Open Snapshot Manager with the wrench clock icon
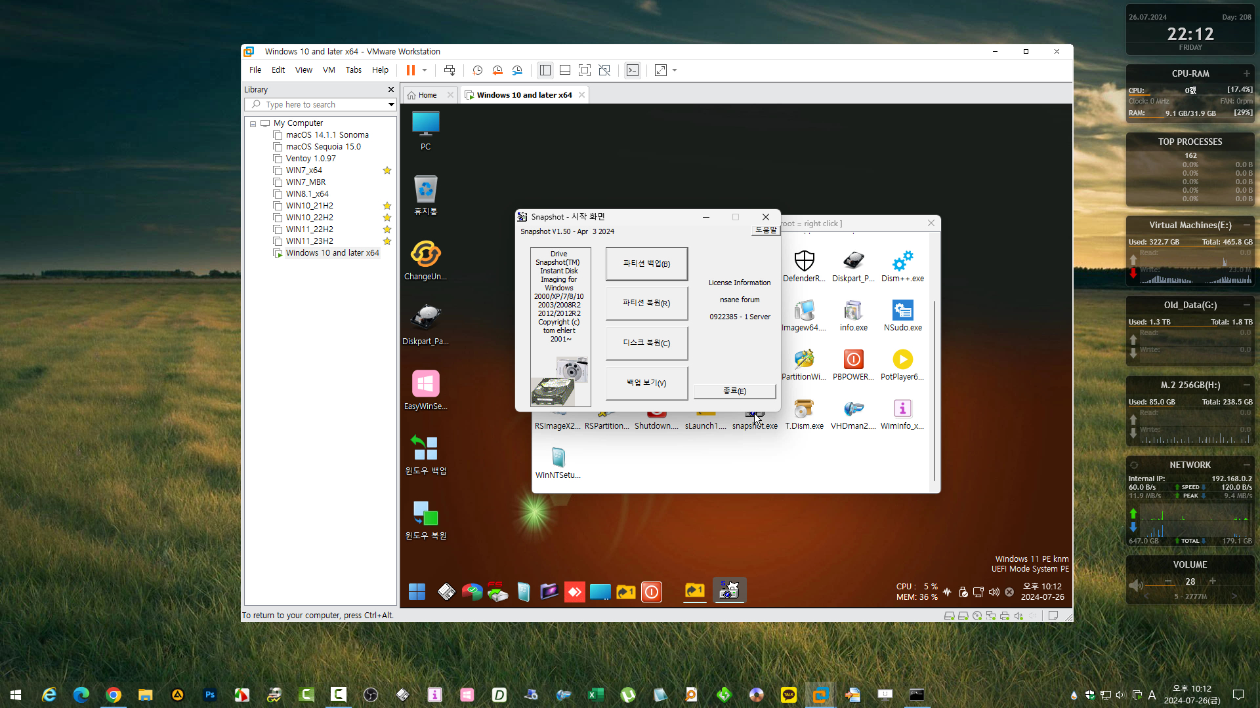Viewport: 1260px width, 708px height. click(517, 70)
